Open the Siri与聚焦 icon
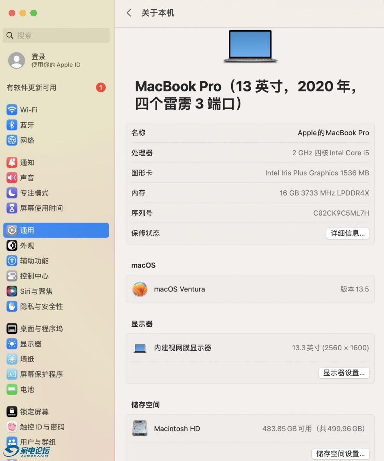The image size is (384, 461). [12, 291]
